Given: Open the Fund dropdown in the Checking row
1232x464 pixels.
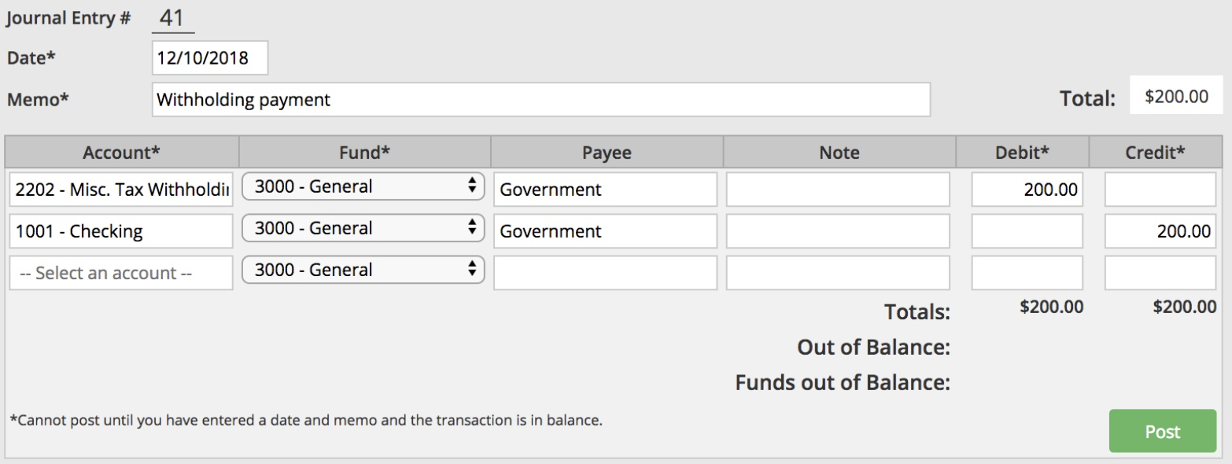Looking at the screenshot, I should (363, 229).
